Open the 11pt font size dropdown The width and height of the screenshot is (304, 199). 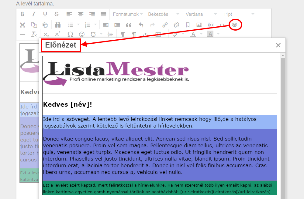tap(238, 14)
